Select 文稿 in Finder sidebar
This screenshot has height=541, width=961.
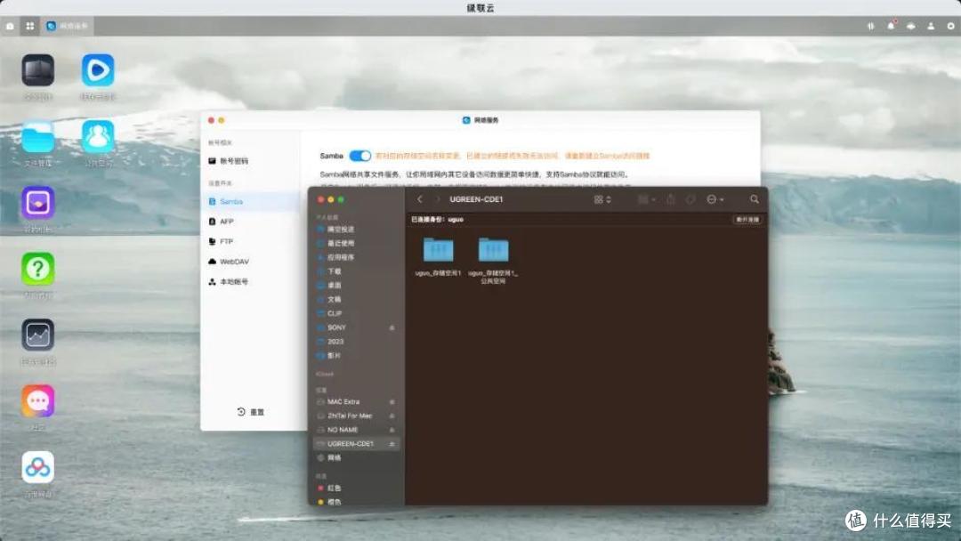(357, 299)
